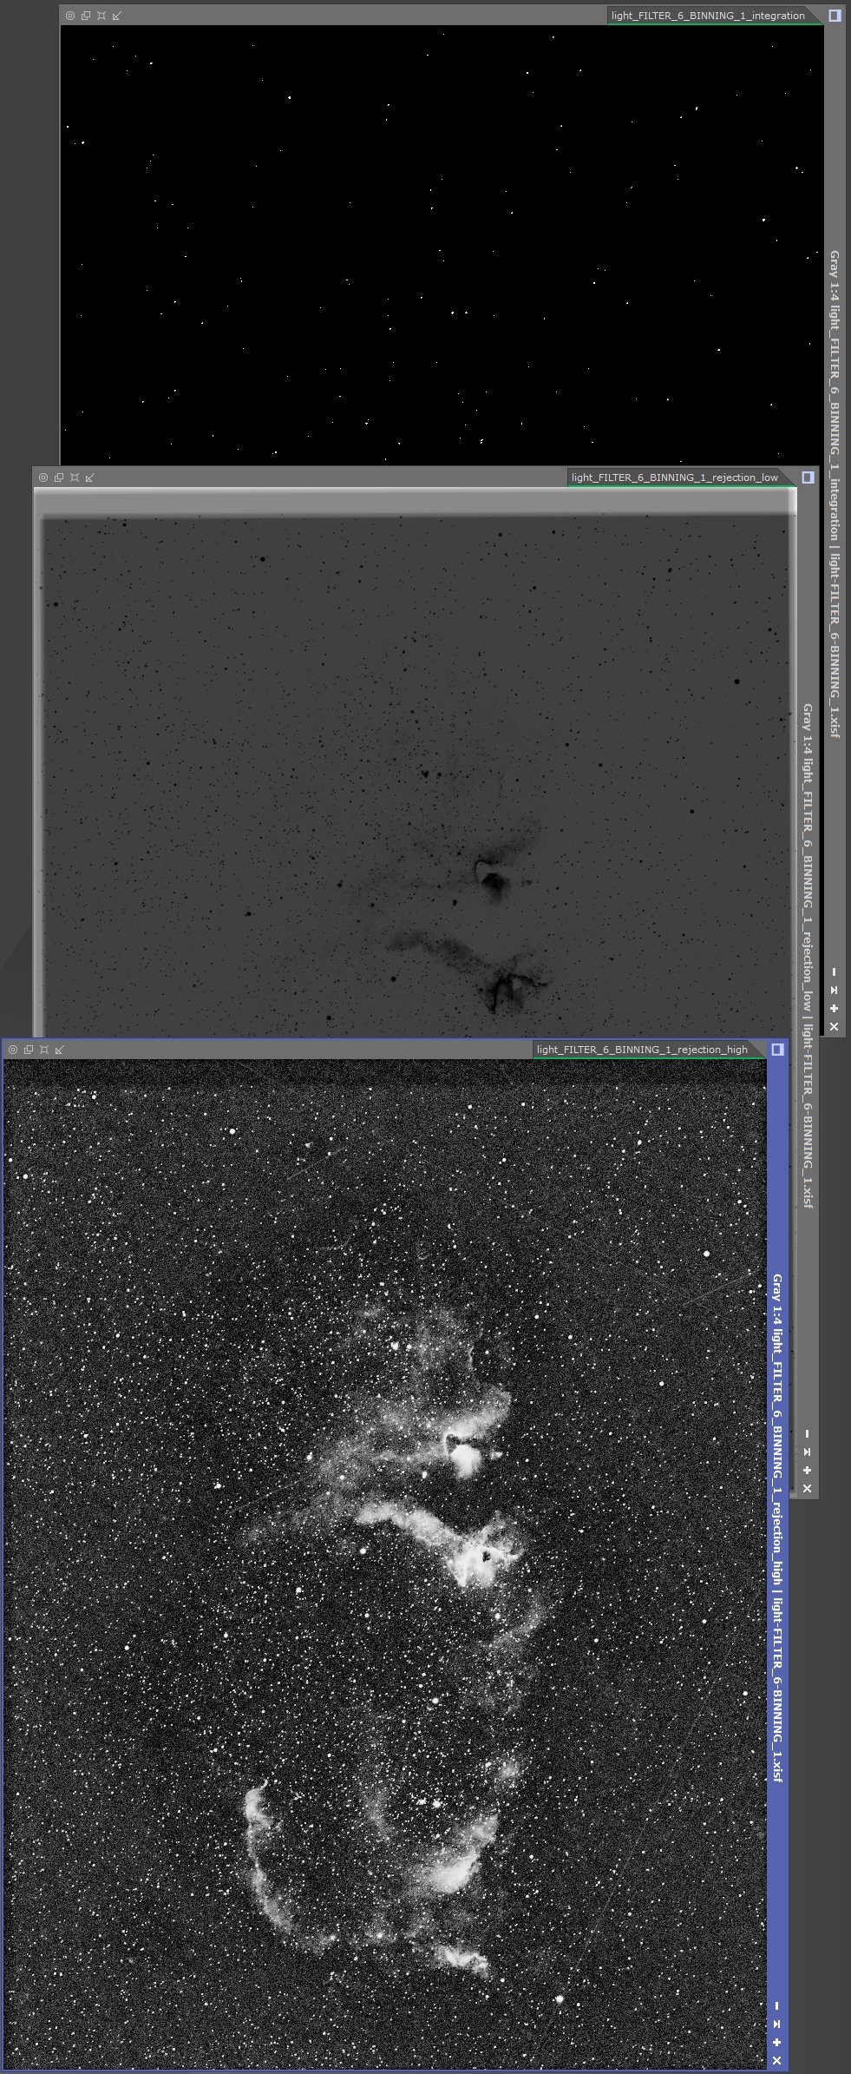This screenshot has width=851, height=2074.
Task: Select the light_FILTER_6_BINNING_1_rejection_high view tab
Action: pyautogui.click(x=641, y=1050)
